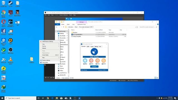Screen dimensions: 178x100
Task: Click the big flask logo in Re-Loader Activator
Action: coord(94,52)
